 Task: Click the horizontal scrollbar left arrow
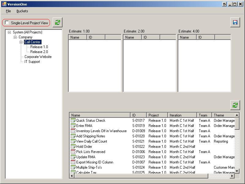click(x=72, y=176)
